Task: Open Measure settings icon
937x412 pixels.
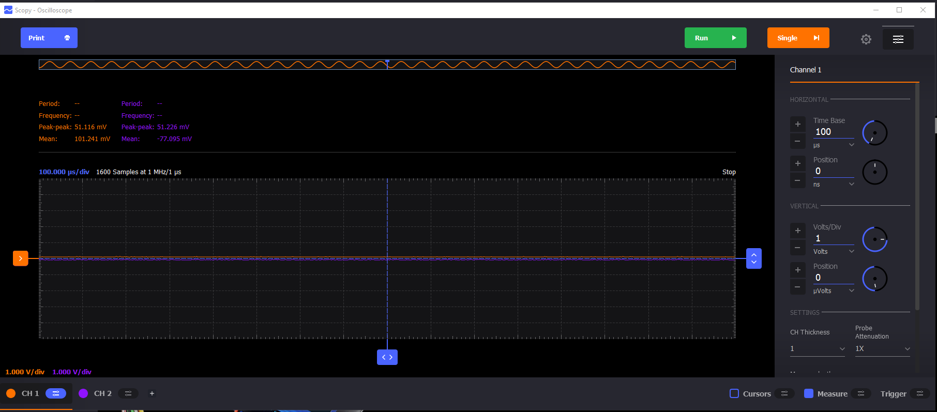Action: (x=861, y=393)
